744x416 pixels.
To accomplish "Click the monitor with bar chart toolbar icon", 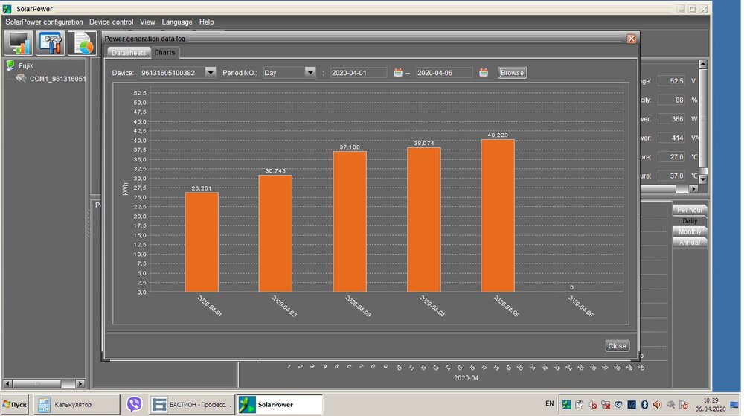I will pos(19,43).
